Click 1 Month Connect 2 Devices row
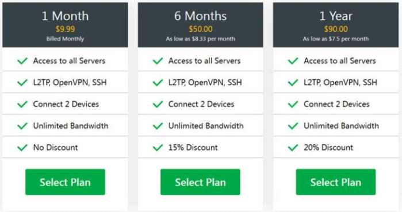Viewport: 402px width, 212px height. point(65,104)
